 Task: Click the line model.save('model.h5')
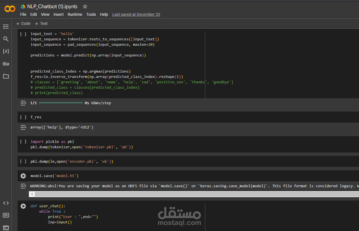pos(54,176)
